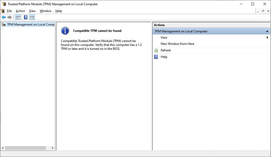Click the Back arrow toolbar icon
The width and height of the screenshot is (271, 157).
coord(4,17)
